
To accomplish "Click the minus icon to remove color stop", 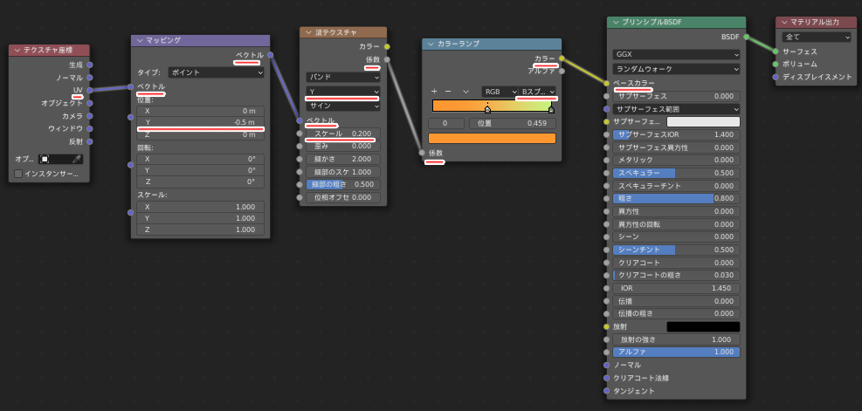I will click(x=448, y=91).
